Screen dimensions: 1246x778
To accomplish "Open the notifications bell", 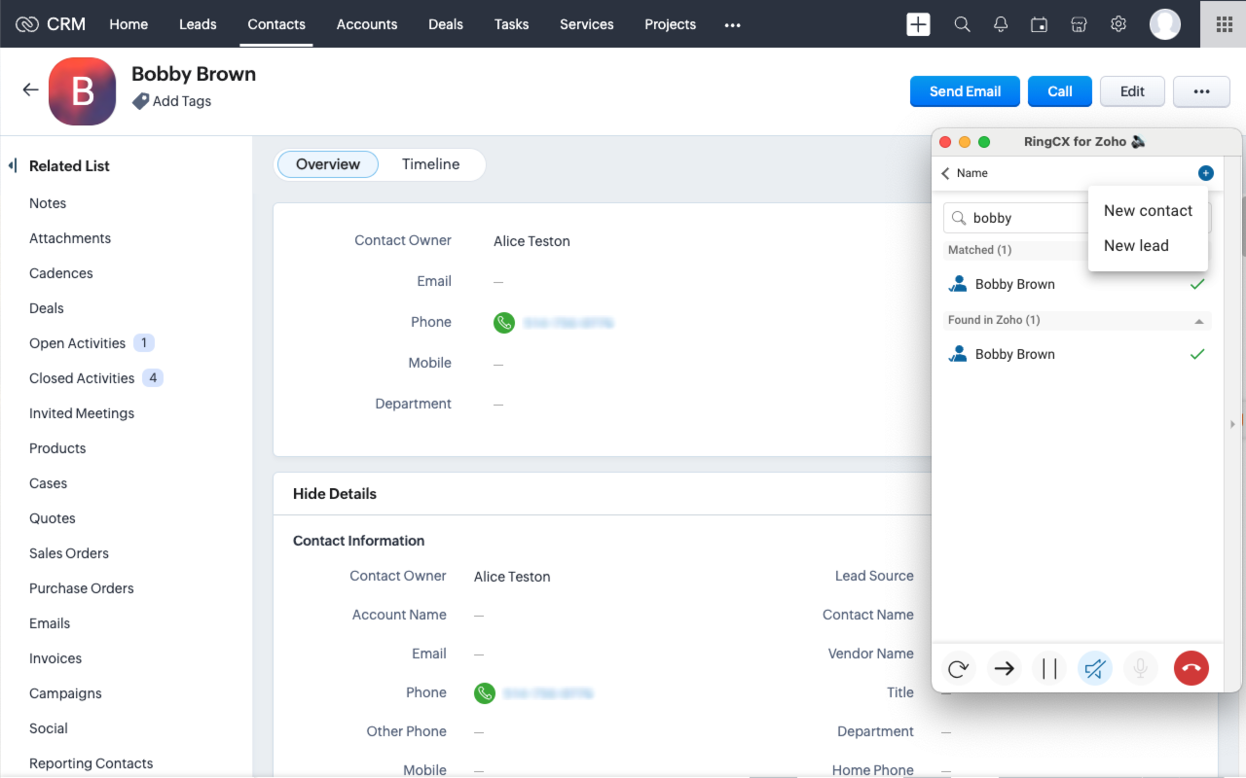I will (1001, 24).
